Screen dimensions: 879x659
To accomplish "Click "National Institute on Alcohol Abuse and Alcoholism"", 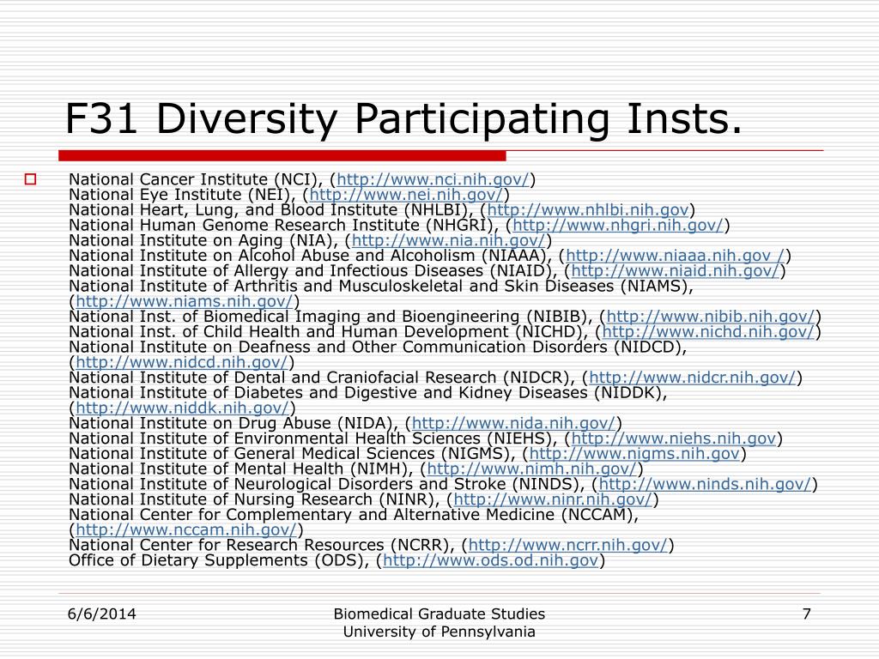I will [272, 256].
